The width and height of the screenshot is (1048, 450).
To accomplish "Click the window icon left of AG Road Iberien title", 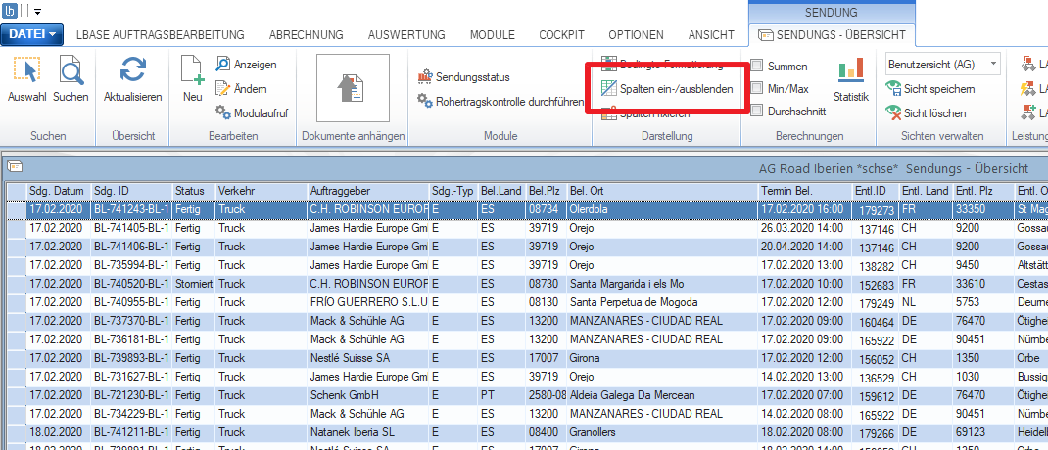I will click(x=13, y=166).
